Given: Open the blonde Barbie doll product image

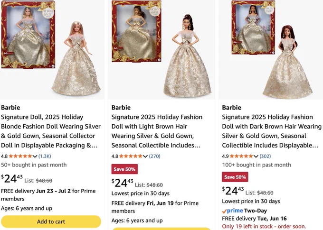Looking at the screenshot, I should pos(52,50).
